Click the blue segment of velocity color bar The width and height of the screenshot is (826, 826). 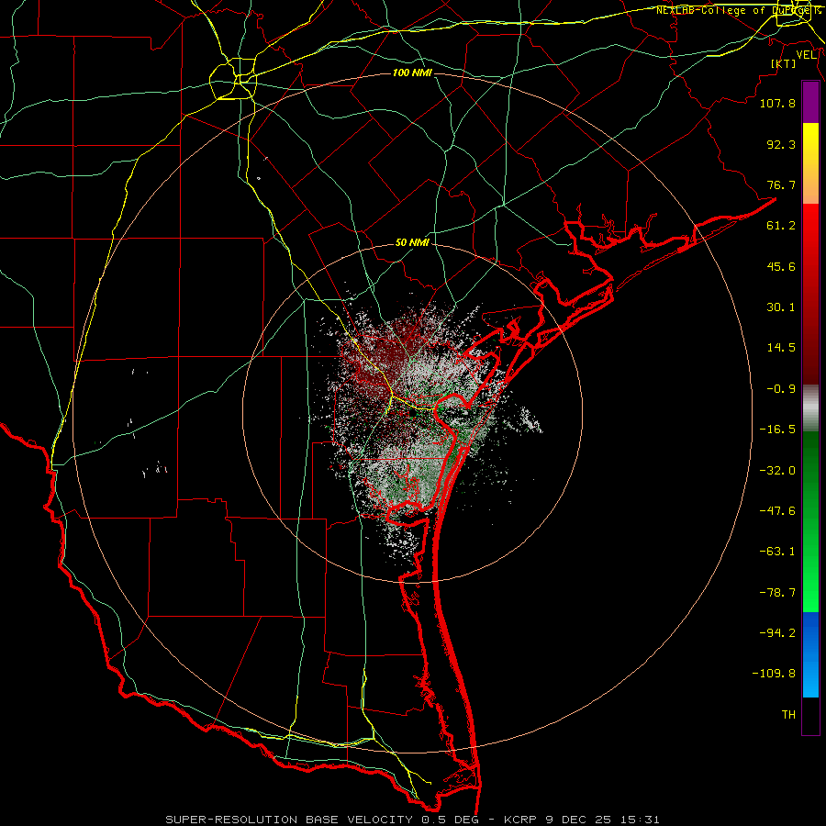click(810, 654)
